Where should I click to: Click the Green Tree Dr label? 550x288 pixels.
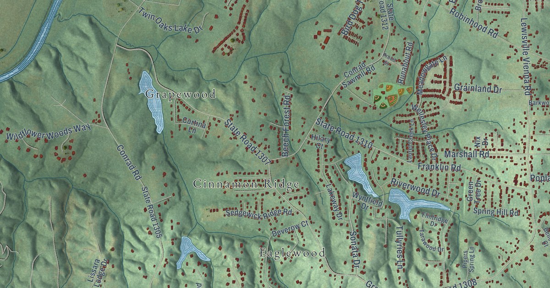473,192
